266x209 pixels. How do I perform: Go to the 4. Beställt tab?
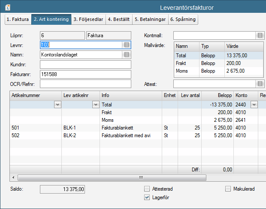[119, 19]
